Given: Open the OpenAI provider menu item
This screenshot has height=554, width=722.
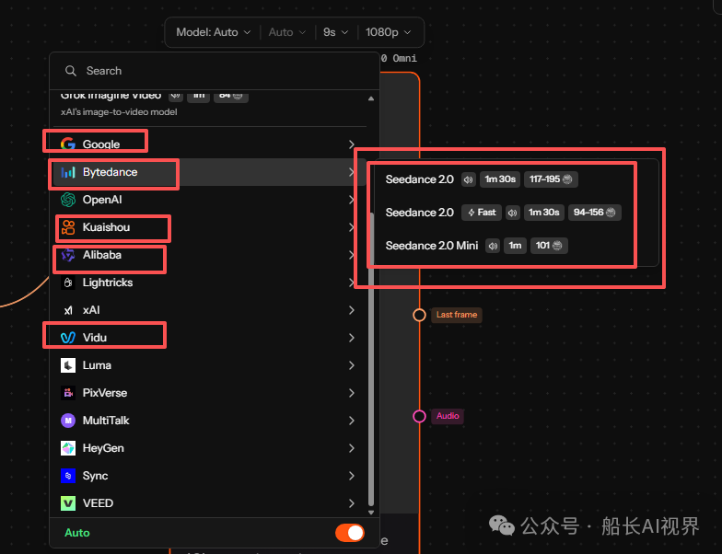Looking at the screenshot, I should (210, 200).
